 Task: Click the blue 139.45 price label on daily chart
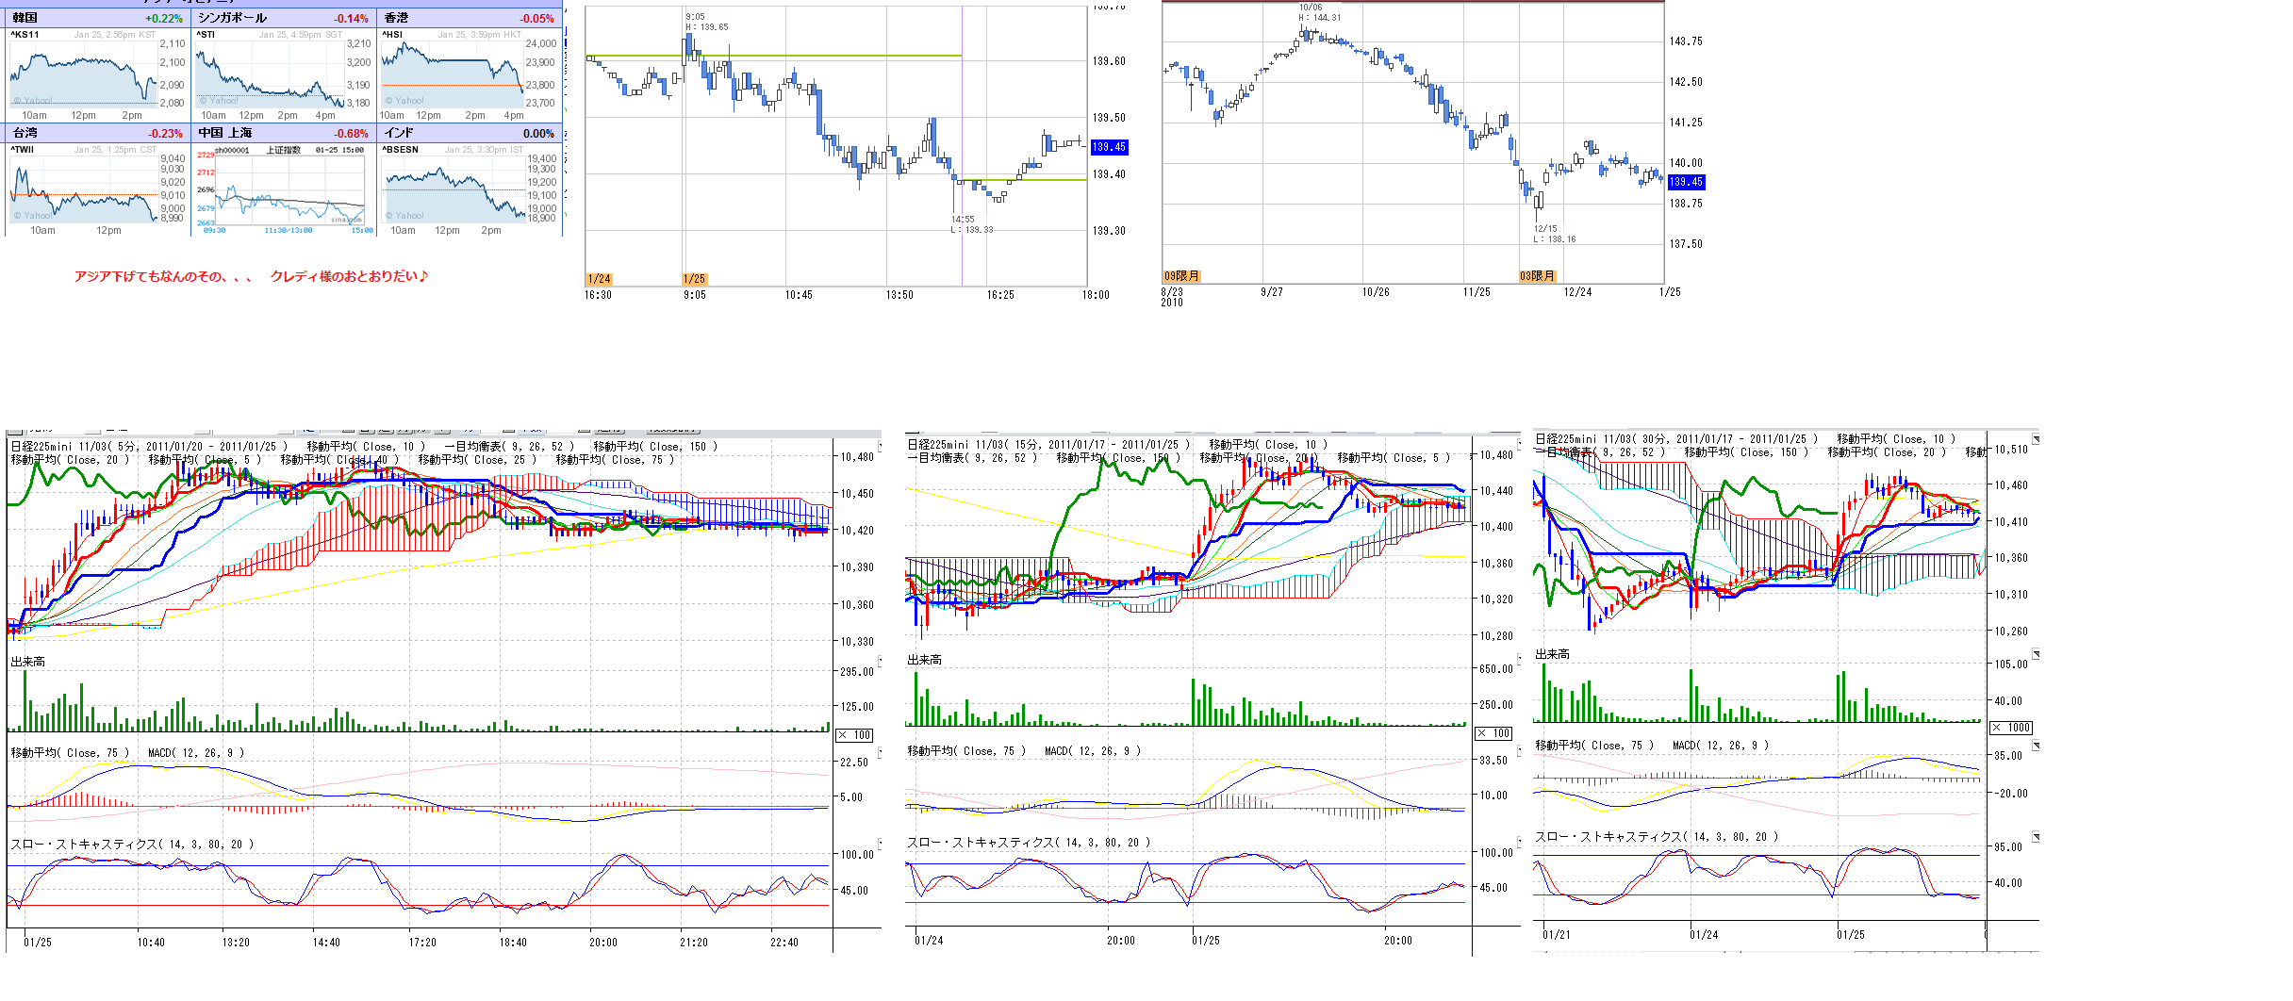coord(1686,182)
